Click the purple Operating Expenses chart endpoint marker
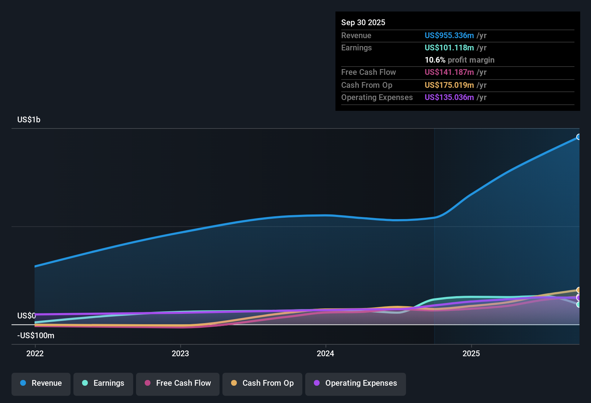Image resolution: width=591 pixels, height=403 pixels. point(579,298)
